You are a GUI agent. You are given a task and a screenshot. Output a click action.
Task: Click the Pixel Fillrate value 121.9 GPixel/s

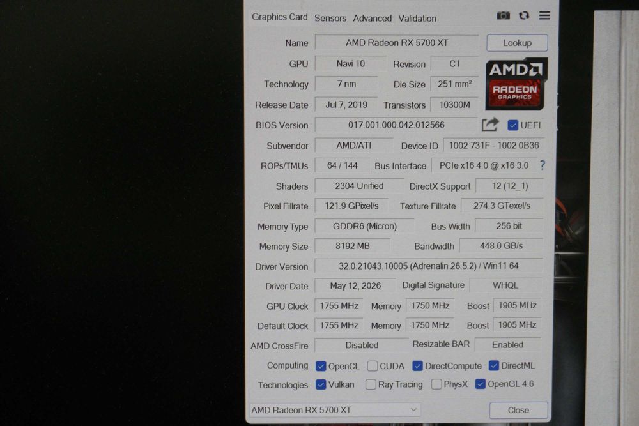(x=351, y=206)
